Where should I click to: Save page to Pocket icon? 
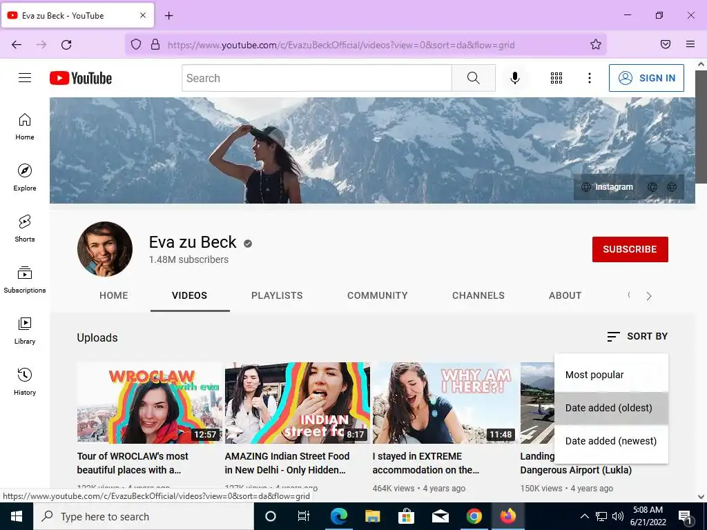(665, 44)
